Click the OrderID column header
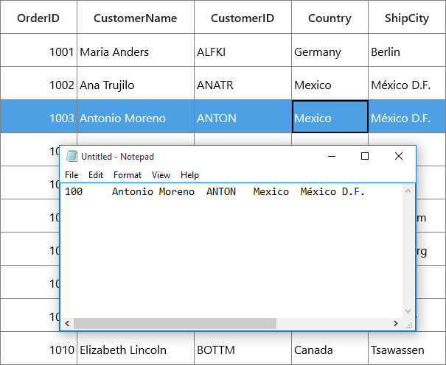The image size is (446, 365). coord(38,17)
